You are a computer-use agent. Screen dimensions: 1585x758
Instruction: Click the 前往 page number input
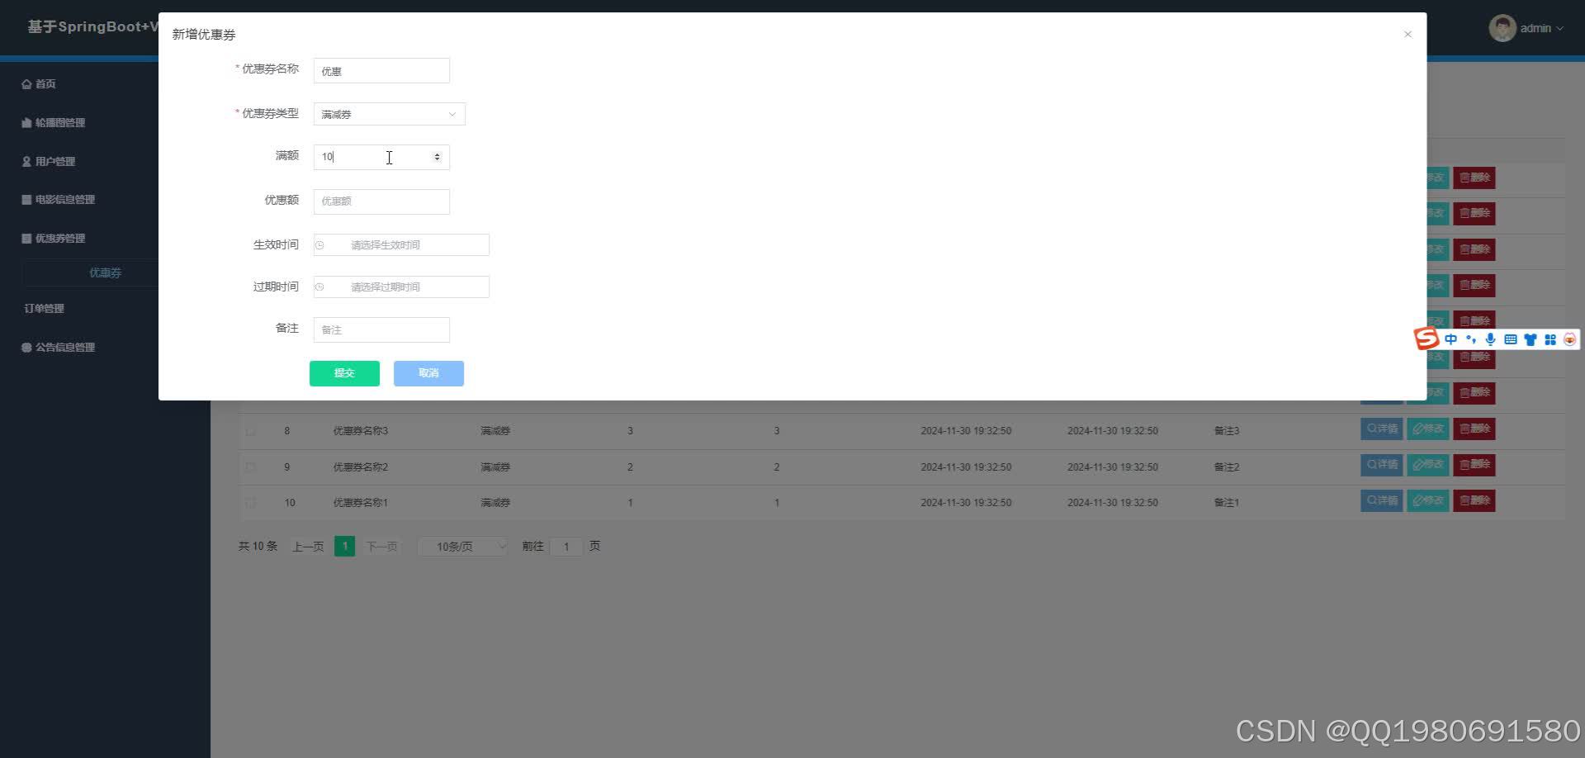(566, 547)
